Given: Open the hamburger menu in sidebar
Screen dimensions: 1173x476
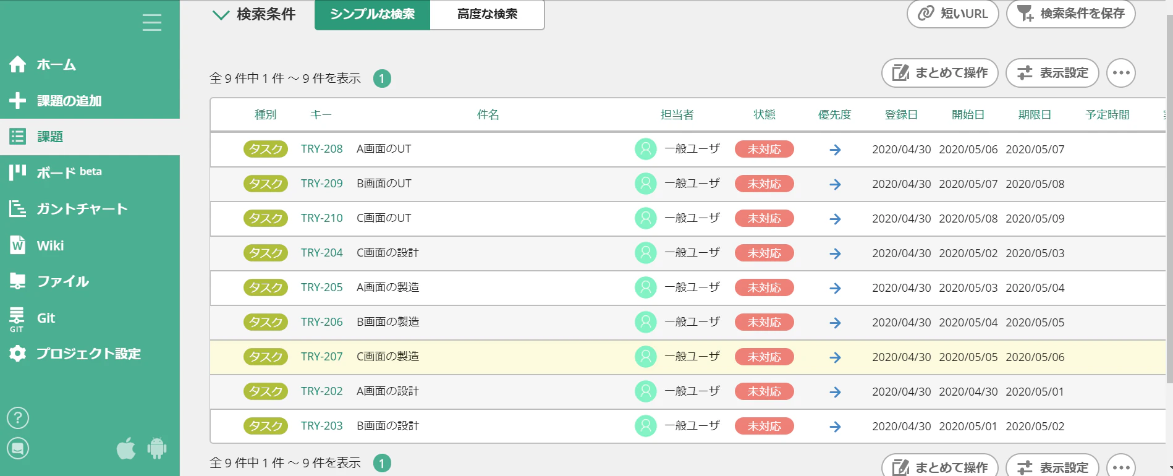Looking at the screenshot, I should [x=152, y=22].
